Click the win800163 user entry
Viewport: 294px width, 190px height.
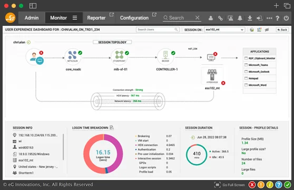[x=26, y=148]
